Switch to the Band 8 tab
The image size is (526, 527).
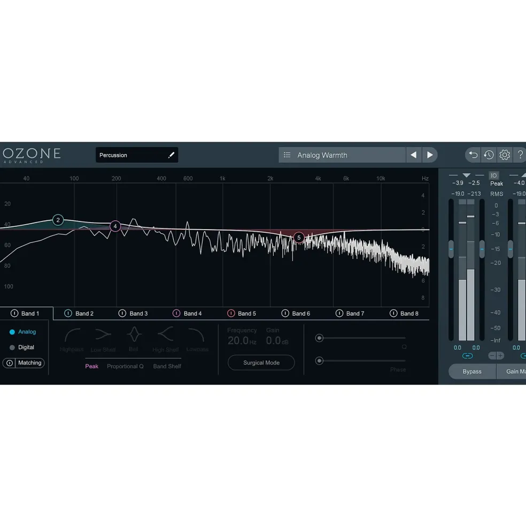pyautogui.click(x=409, y=314)
